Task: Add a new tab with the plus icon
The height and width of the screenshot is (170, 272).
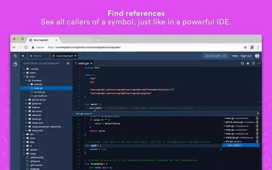Action: click(23, 56)
